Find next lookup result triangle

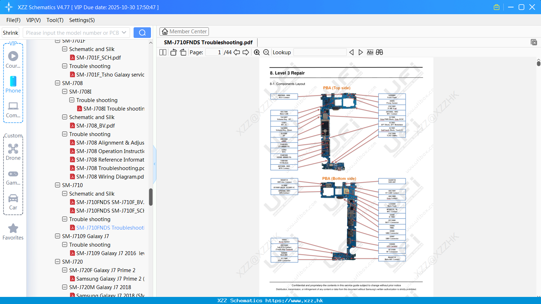click(x=361, y=52)
